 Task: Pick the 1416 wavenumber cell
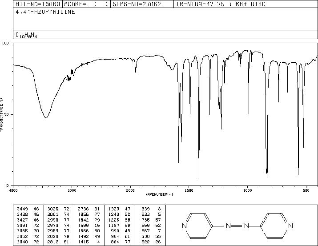(x=83, y=242)
